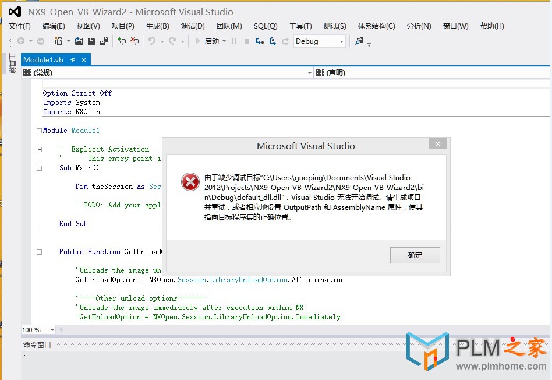
Task: Uncomment selected lines icon
Action: click(134, 41)
